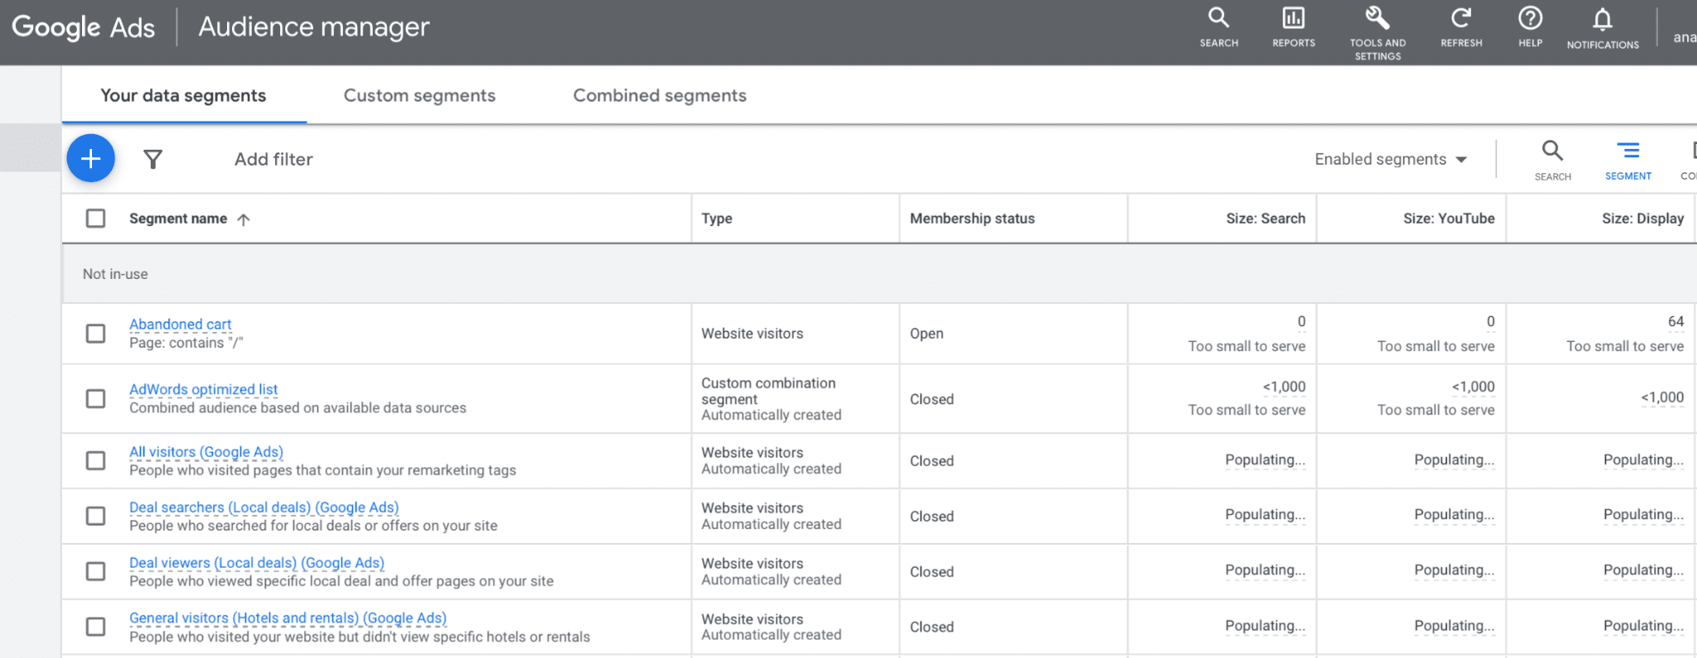Click the table Search magnifier icon
The height and width of the screenshot is (658, 1697).
1552,160
